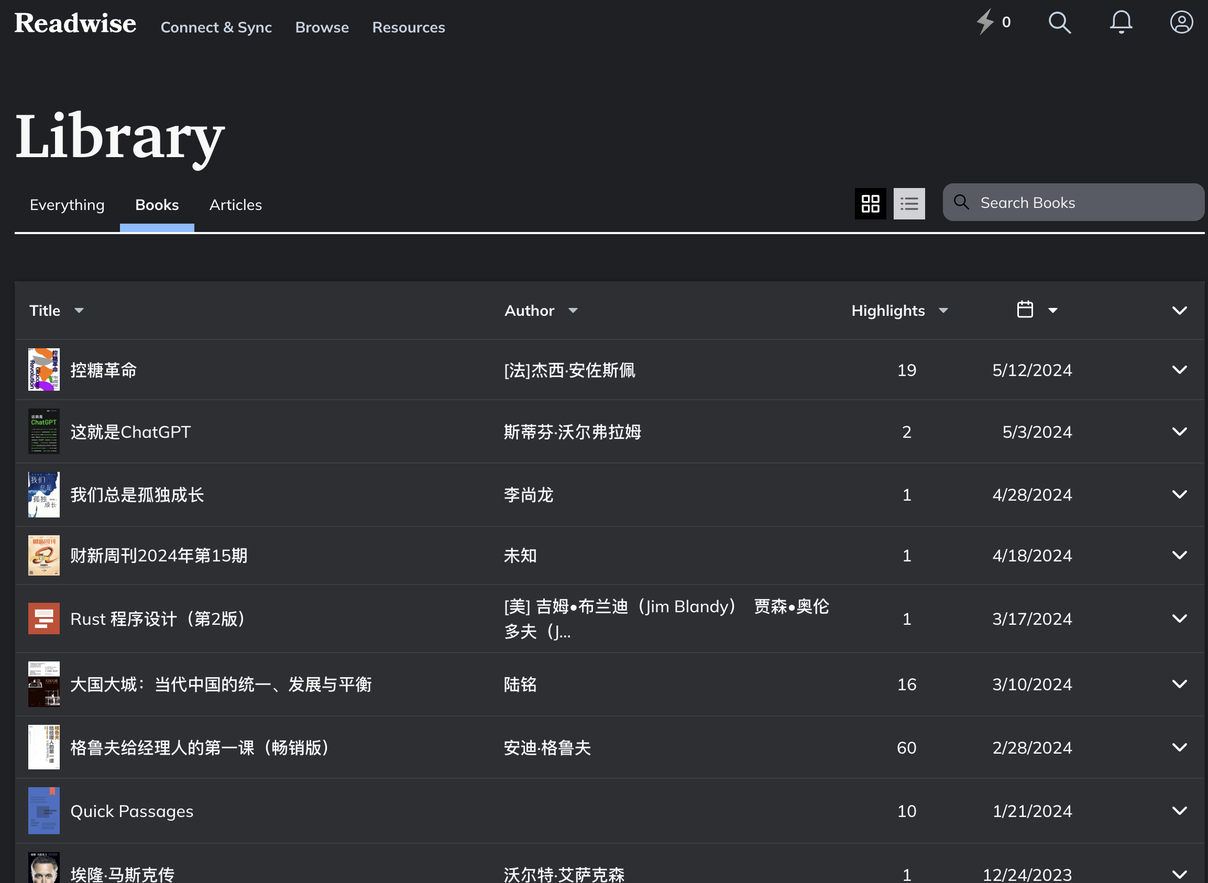Screen dimensions: 1208x883
Task: Open the 我们总是孤独成长 cover thumbnail
Action: [44, 494]
